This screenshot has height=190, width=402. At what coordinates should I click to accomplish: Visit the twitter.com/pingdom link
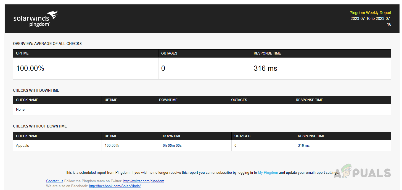[x=144, y=181]
